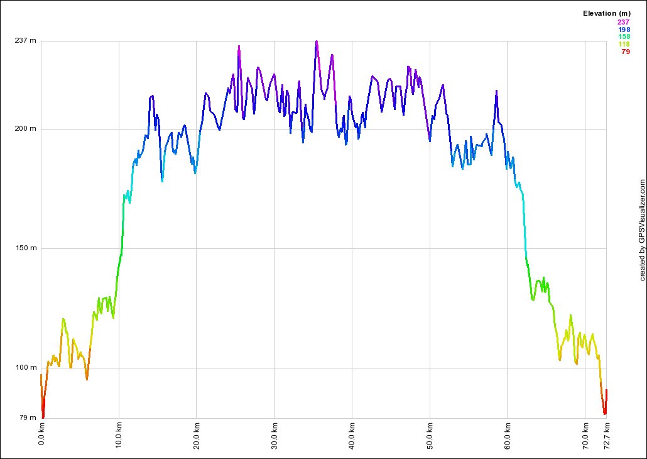
Task: Click the '70.0 km' x-axis label
Action: [x=585, y=436]
